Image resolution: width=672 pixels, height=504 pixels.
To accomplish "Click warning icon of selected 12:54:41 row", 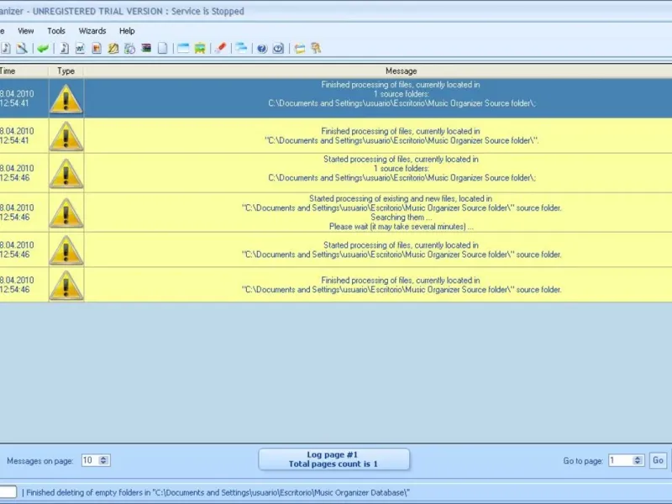I will 66,98.
